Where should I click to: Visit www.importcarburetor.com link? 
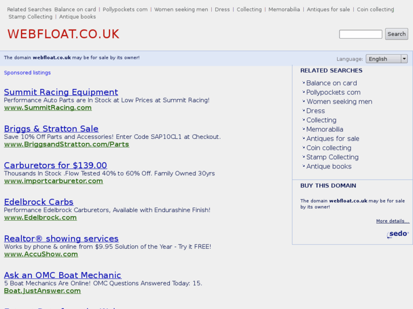[x=53, y=181]
